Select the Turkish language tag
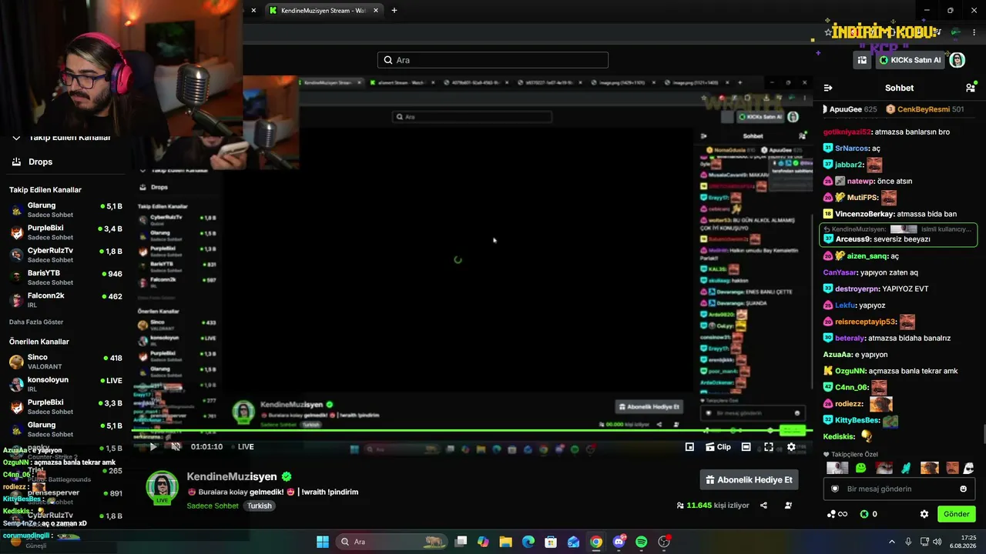This screenshot has height=554, width=986. pyautogui.click(x=260, y=506)
